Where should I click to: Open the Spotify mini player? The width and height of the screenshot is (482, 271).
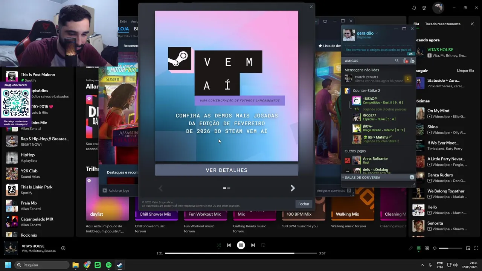tap(468, 248)
